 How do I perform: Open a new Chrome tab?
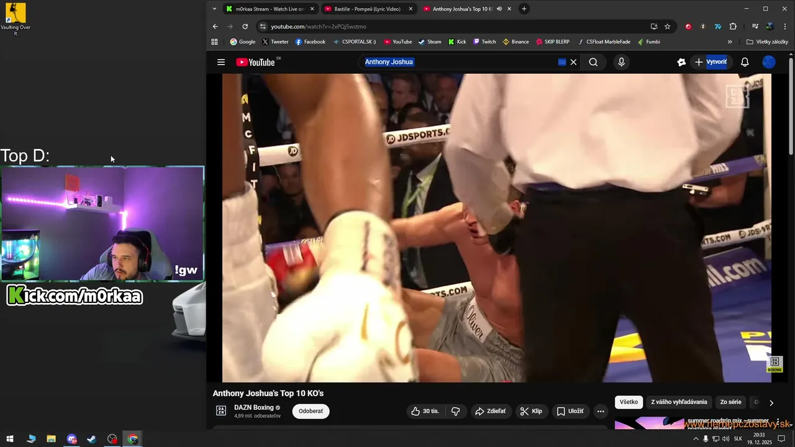pos(524,9)
